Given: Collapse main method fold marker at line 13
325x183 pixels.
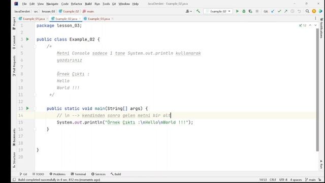Looking at the screenshot, I should coord(35,108).
